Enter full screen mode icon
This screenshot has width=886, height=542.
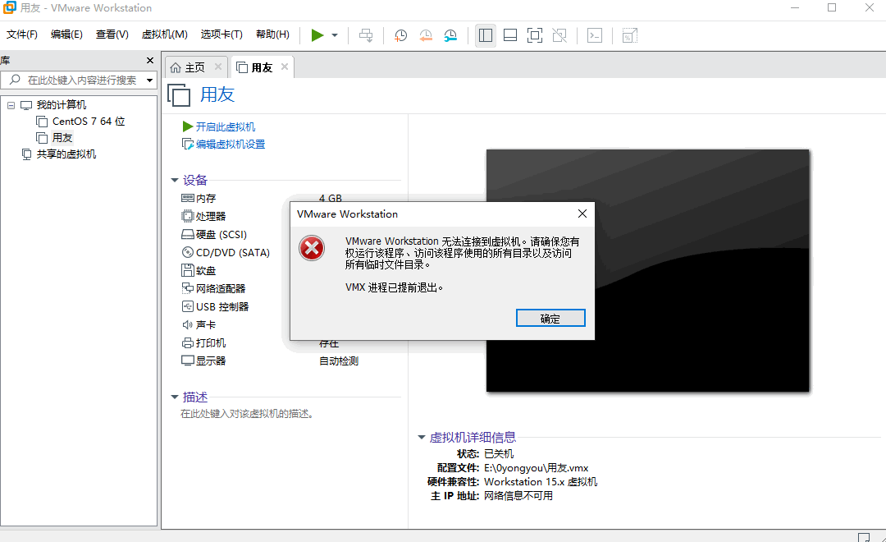click(535, 35)
